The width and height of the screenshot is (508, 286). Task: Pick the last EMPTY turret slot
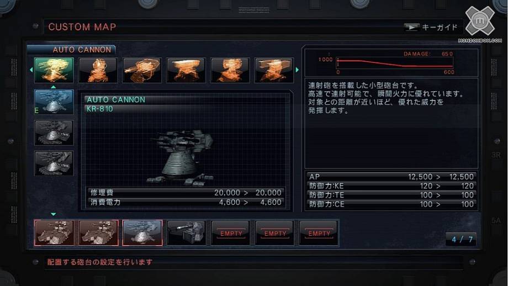click(x=319, y=232)
